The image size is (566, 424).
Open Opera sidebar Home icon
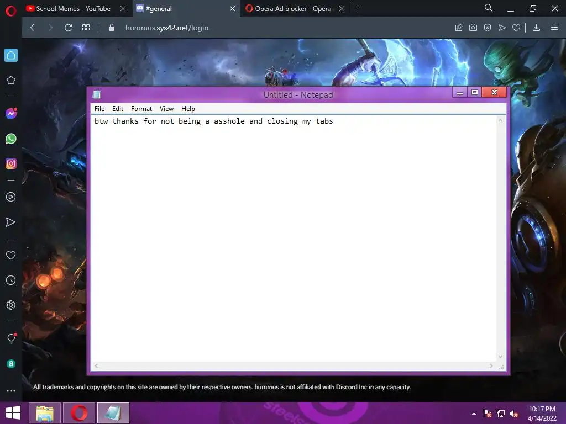coord(11,55)
